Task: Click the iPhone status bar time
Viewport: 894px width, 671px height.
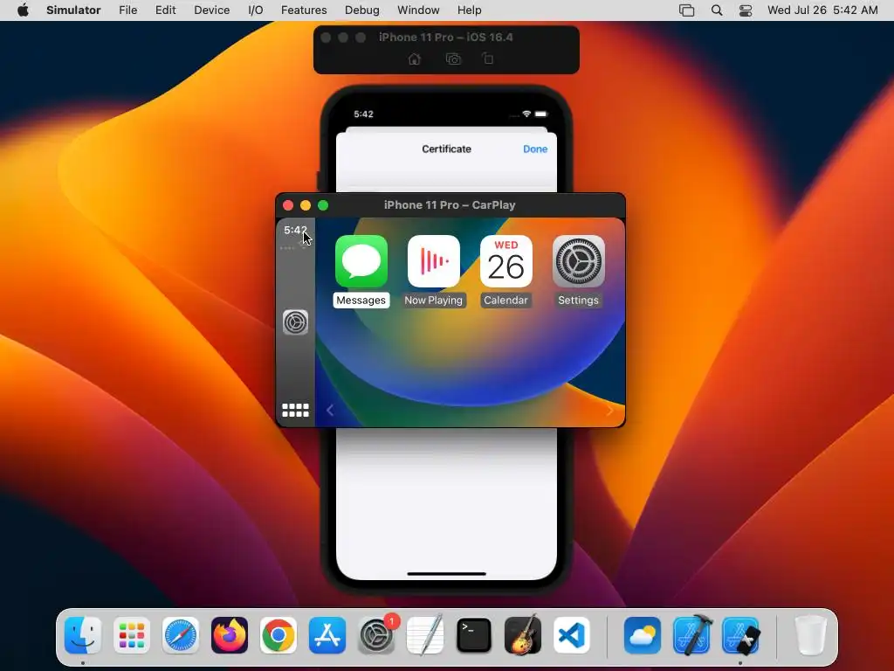Action: pyautogui.click(x=363, y=114)
